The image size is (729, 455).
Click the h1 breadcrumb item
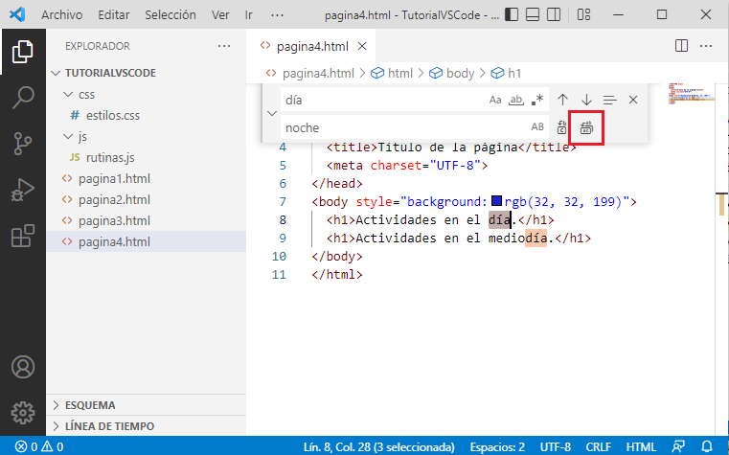(514, 73)
